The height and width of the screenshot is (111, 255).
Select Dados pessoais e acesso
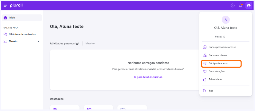pyautogui.click(x=226, y=47)
